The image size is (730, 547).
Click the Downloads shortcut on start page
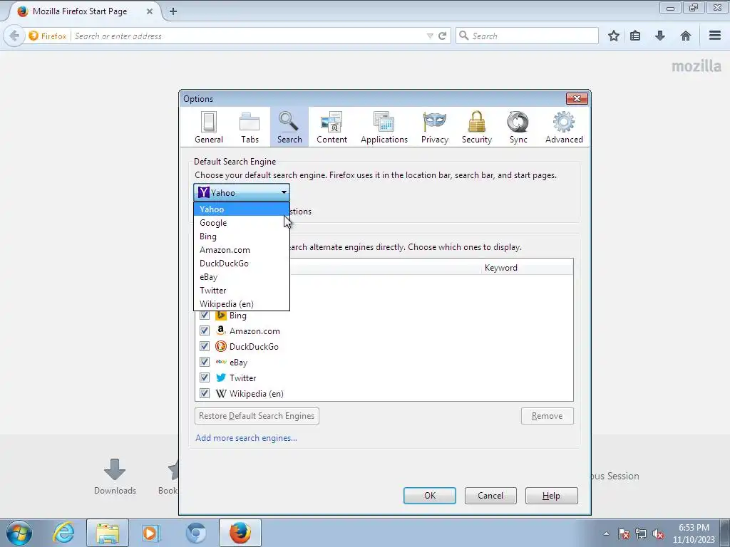[x=115, y=476]
